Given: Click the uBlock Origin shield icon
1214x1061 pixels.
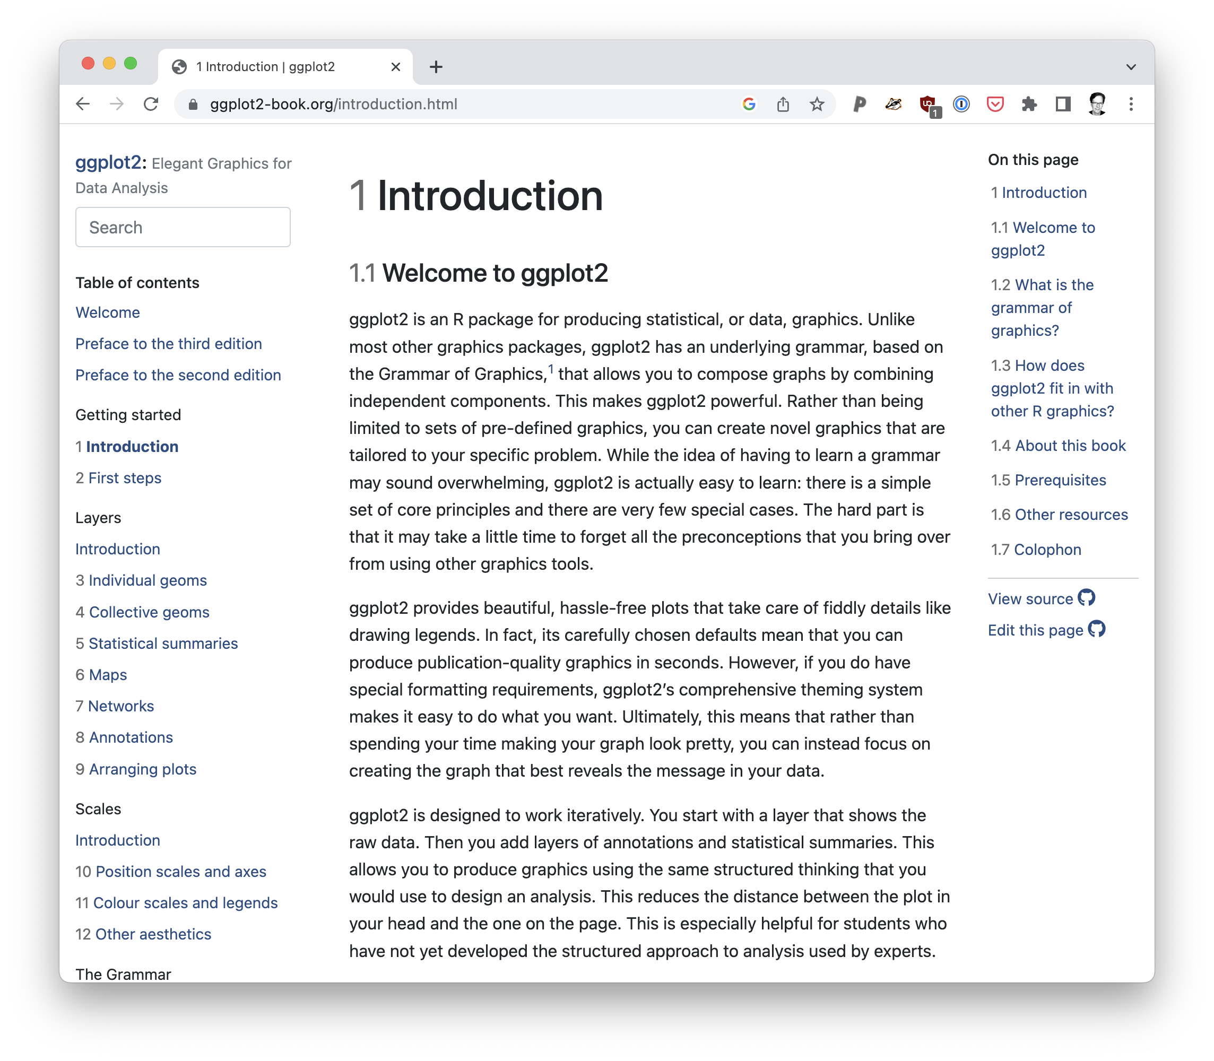Looking at the screenshot, I should 928,104.
